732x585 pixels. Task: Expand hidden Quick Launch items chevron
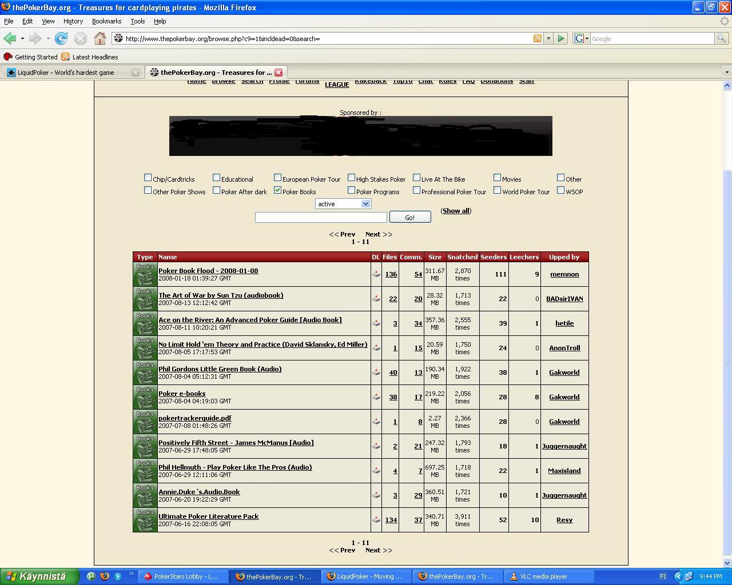132,575
